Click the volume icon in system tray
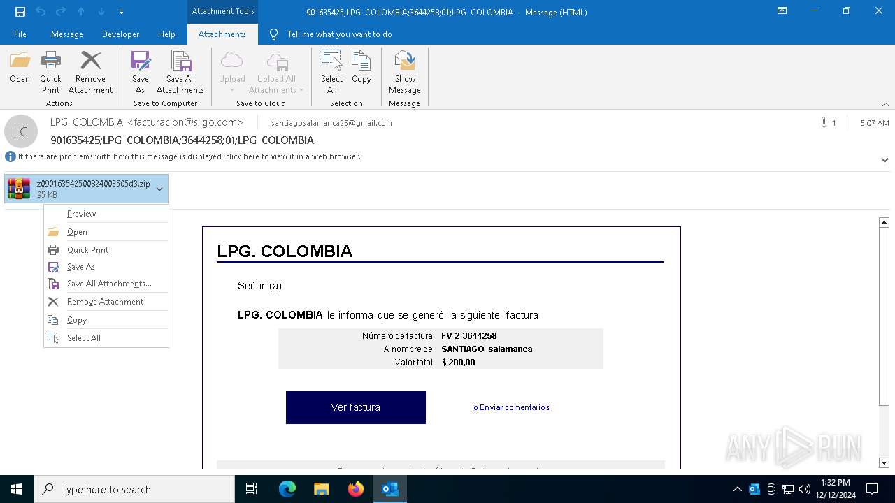Screen dimensions: 895x503 click(805, 489)
